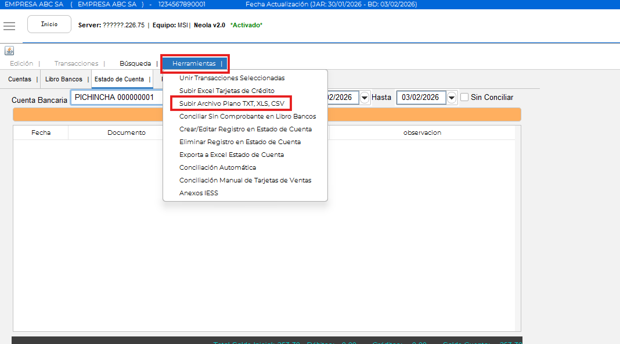
Task: Open the hamburger menu icon
Action: (9, 26)
